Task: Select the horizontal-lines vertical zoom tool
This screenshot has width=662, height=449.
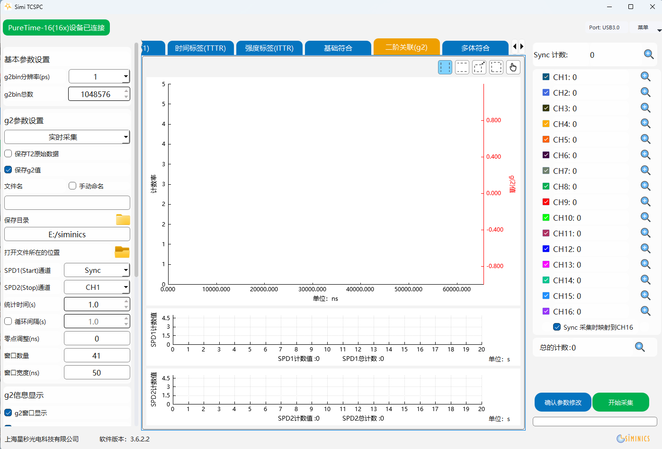Action: (462, 67)
